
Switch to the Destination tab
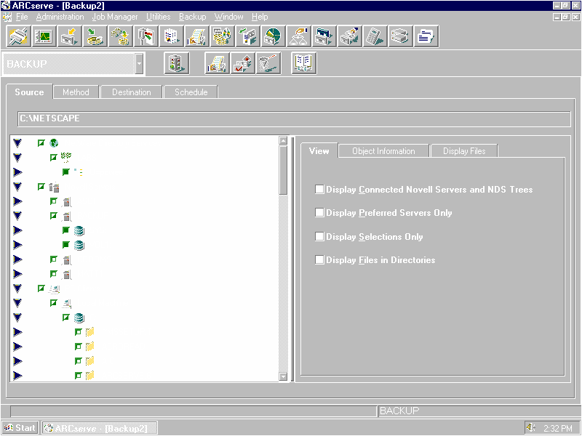132,92
